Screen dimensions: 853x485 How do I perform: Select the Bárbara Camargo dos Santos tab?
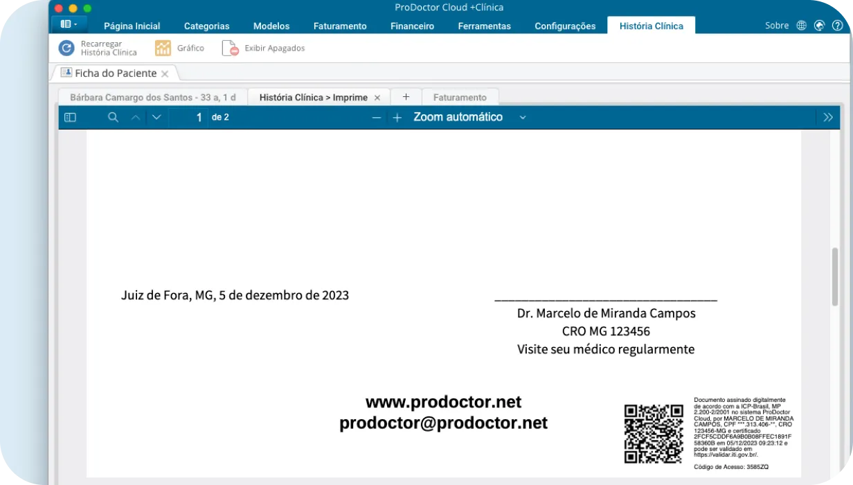(x=151, y=97)
